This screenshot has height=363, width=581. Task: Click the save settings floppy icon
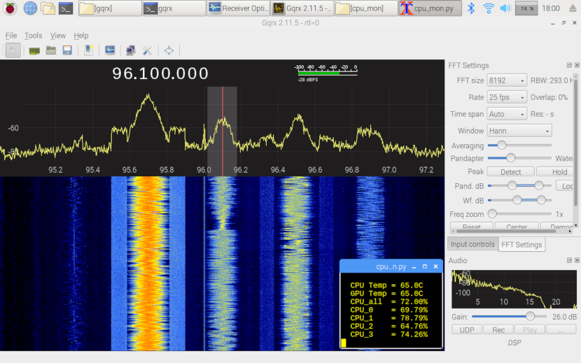pos(67,50)
